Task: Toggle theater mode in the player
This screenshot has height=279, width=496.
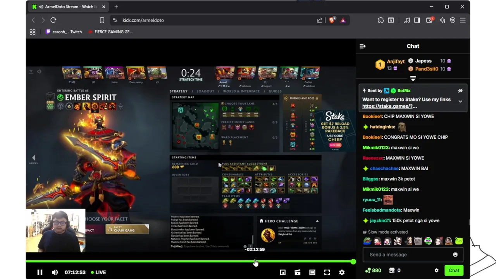Action: pos(312,272)
